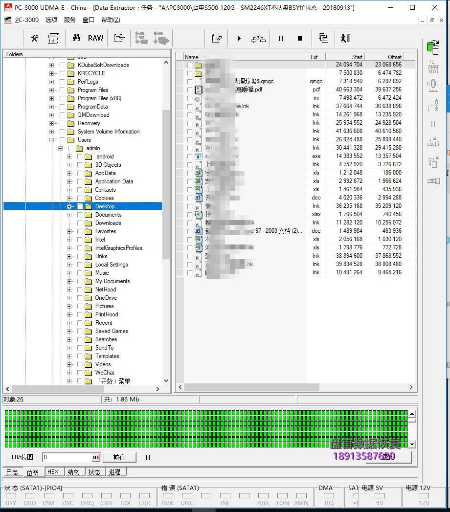The height and width of the screenshot is (512, 450).
Task: Click the 前往 button
Action: pos(119,457)
